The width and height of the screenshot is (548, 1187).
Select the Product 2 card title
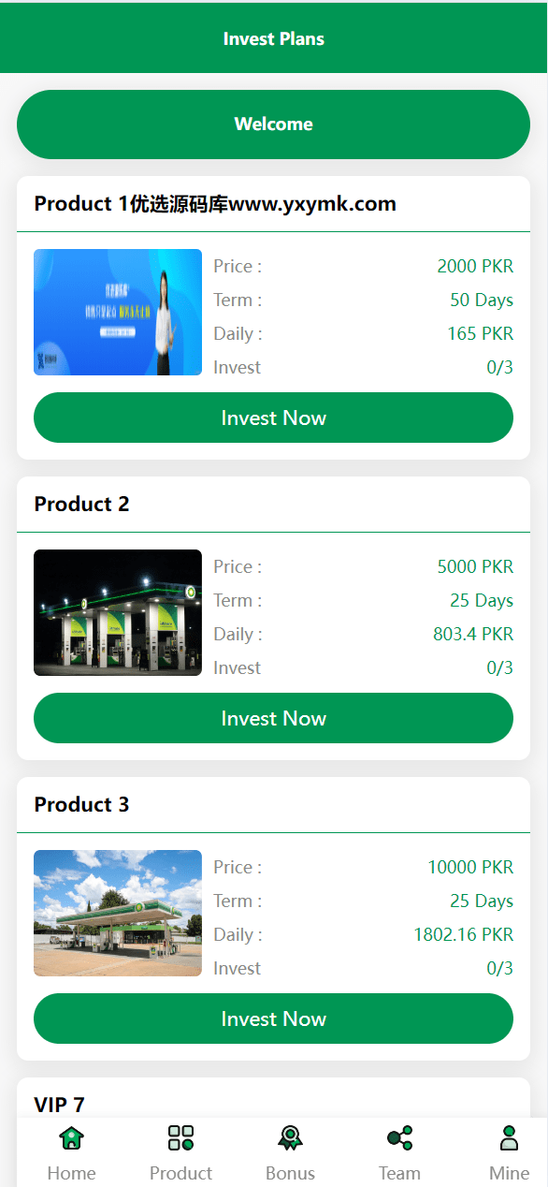tap(82, 504)
